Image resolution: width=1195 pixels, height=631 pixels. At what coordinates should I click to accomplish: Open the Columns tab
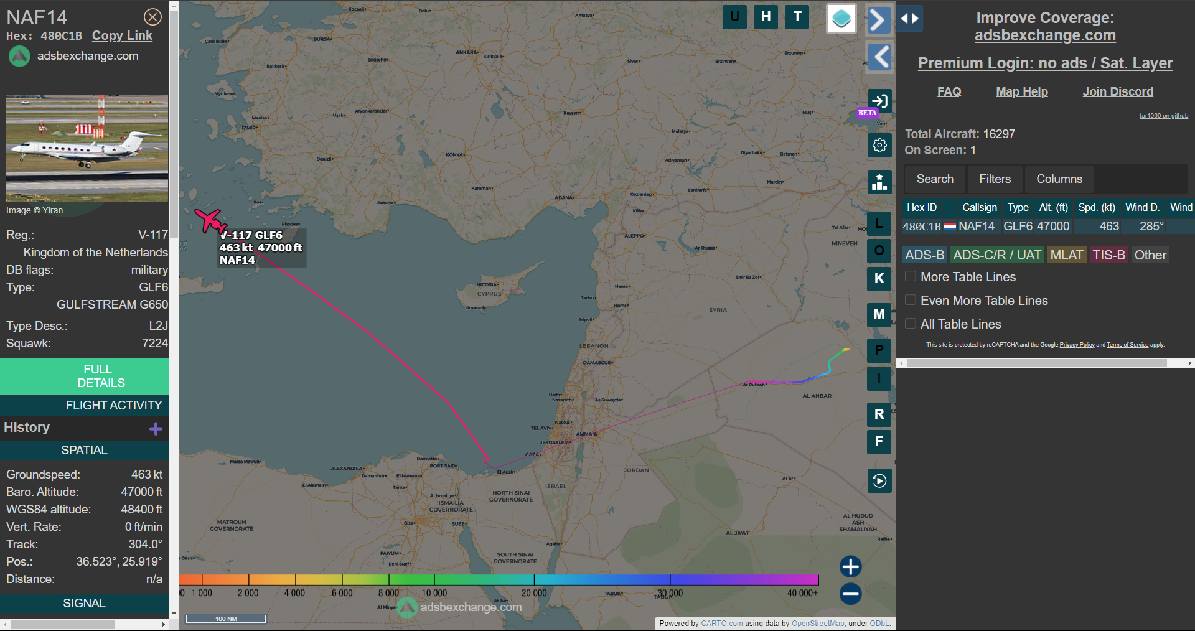pos(1059,179)
